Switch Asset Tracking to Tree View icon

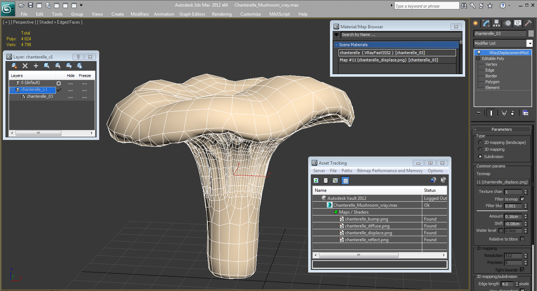point(335,181)
